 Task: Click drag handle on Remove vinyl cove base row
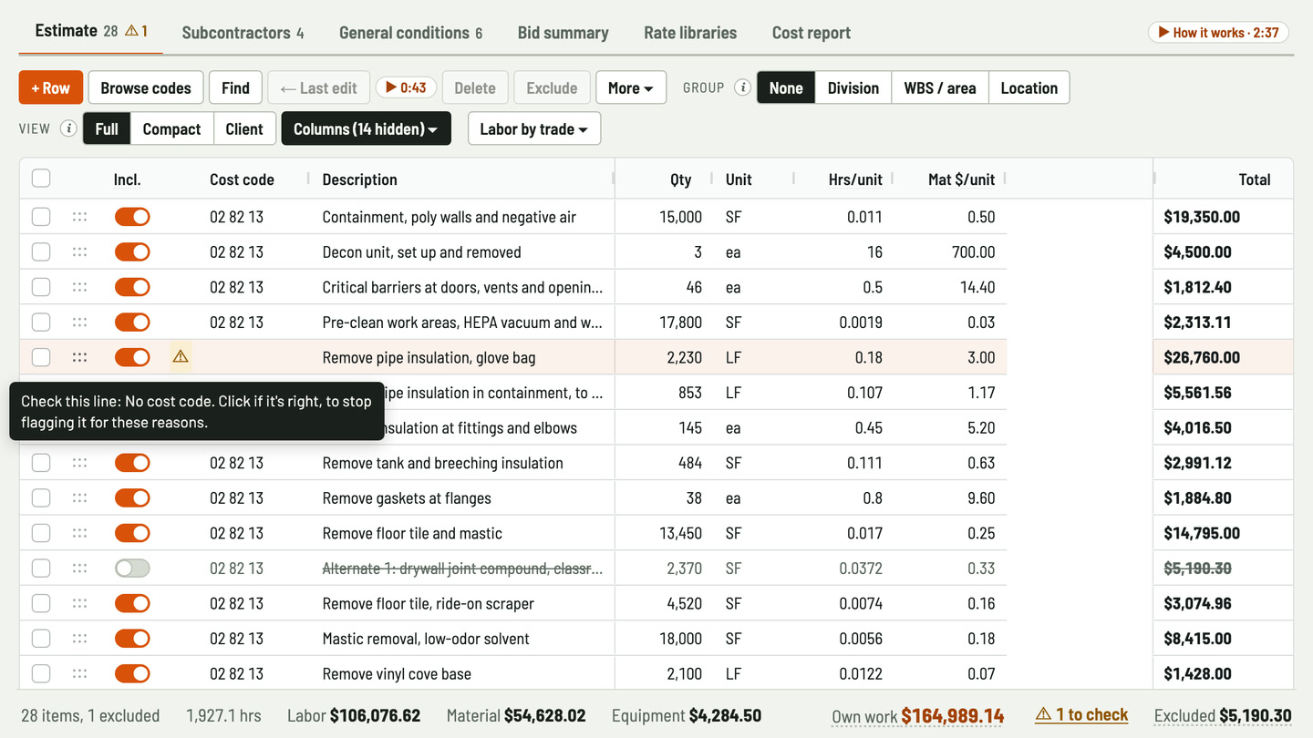tap(79, 673)
